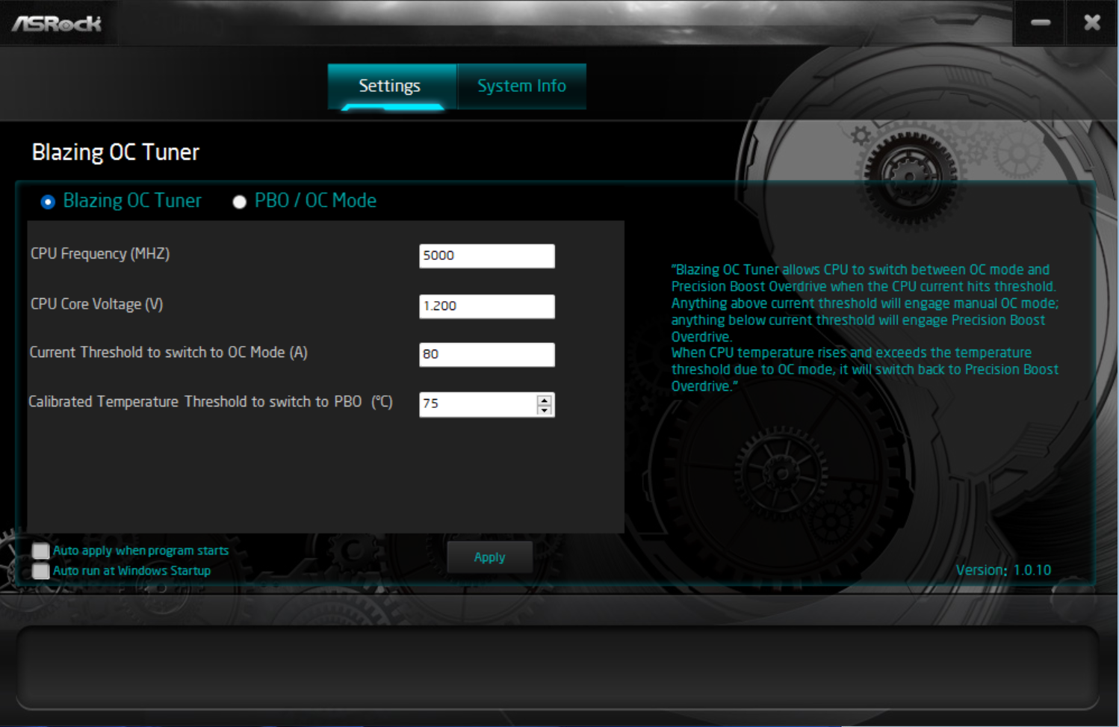Select the PBO / OC Mode option
This screenshot has height=727, width=1119.
[x=239, y=201]
